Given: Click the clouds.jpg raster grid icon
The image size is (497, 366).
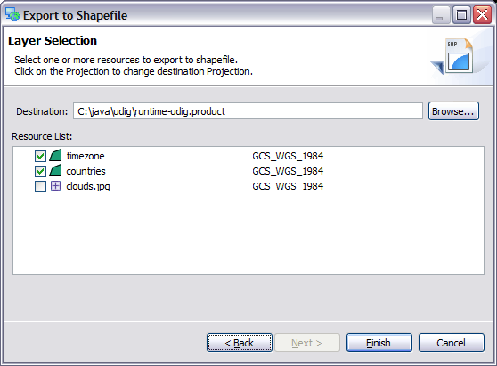Looking at the screenshot, I should coord(56,186).
